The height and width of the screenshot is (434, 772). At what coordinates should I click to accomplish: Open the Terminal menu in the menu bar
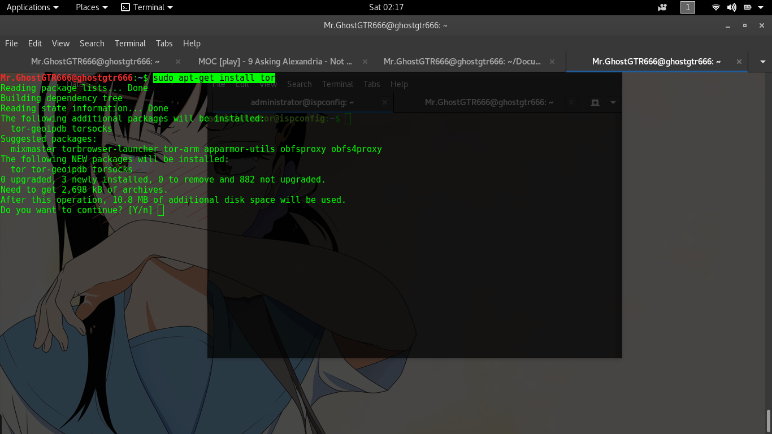[130, 44]
